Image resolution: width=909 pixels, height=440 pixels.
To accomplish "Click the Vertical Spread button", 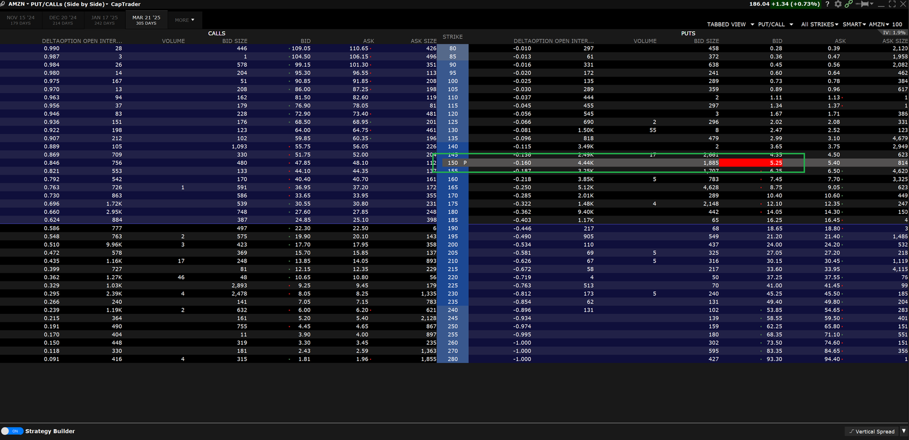I will pyautogui.click(x=872, y=431).
